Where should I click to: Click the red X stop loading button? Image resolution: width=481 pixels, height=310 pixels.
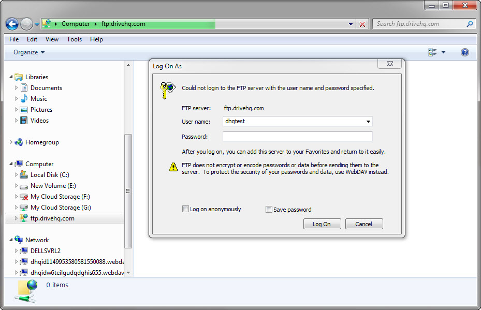[x=362, y=24]
